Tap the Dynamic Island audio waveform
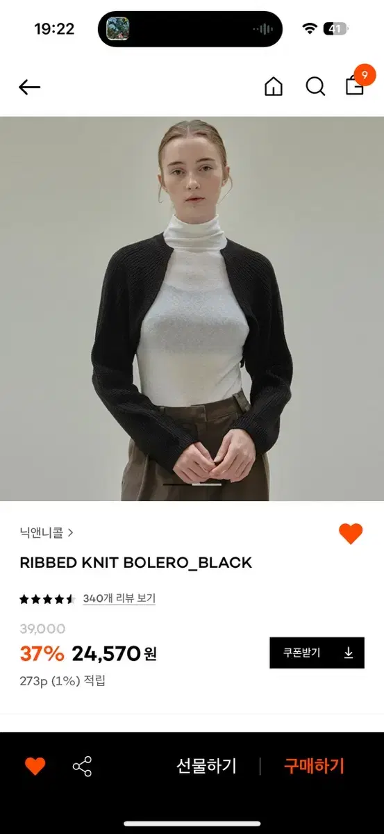Screen dimensions: 384x834 263,28
